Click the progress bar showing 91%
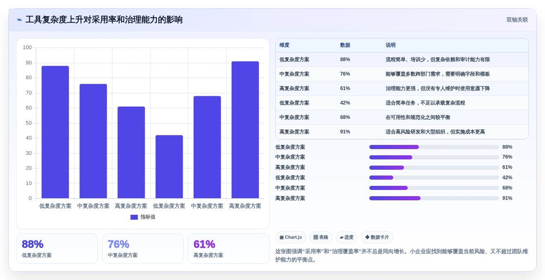545x280 pixels. click(x=434, y=198)
